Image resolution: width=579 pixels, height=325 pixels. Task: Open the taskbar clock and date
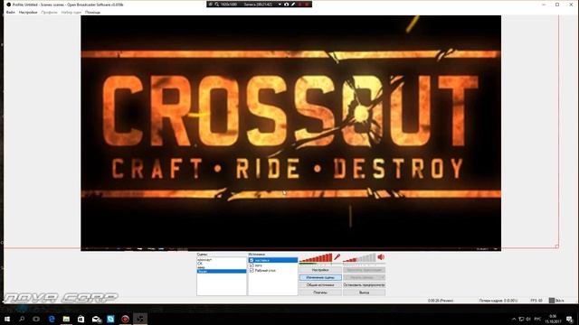pos(553,319)
